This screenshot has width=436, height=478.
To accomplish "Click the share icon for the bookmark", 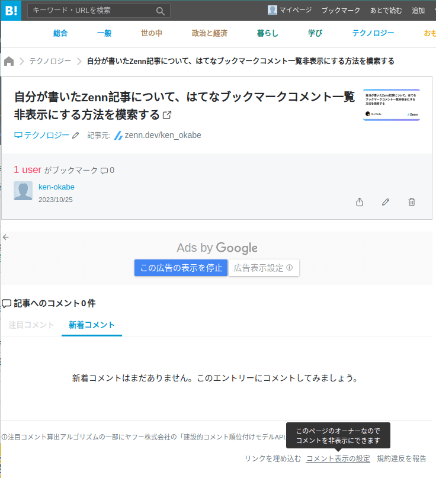I will 360,202.
